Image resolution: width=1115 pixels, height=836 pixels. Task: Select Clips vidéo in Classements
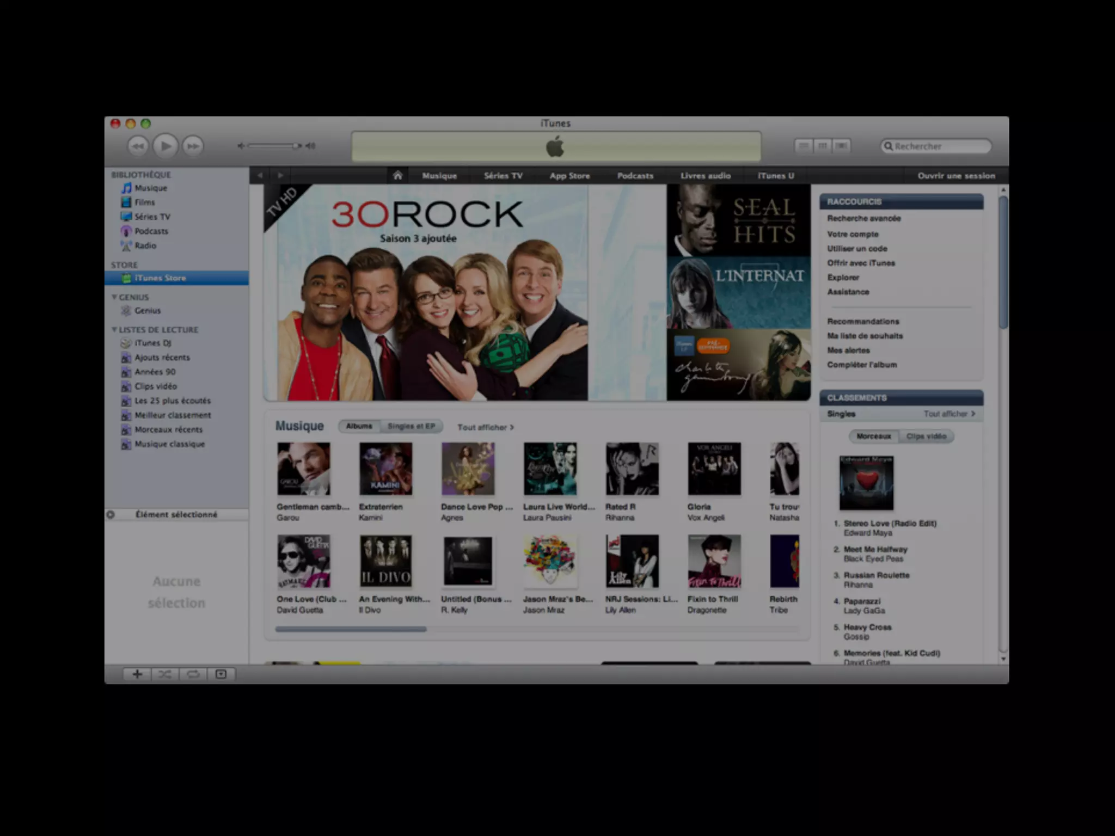pyautogui.click(x=926, y=436)
